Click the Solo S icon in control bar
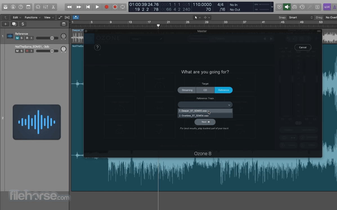The height and width of the screenshot is (210, 337). pyautogui.click(x=317, y=7)
